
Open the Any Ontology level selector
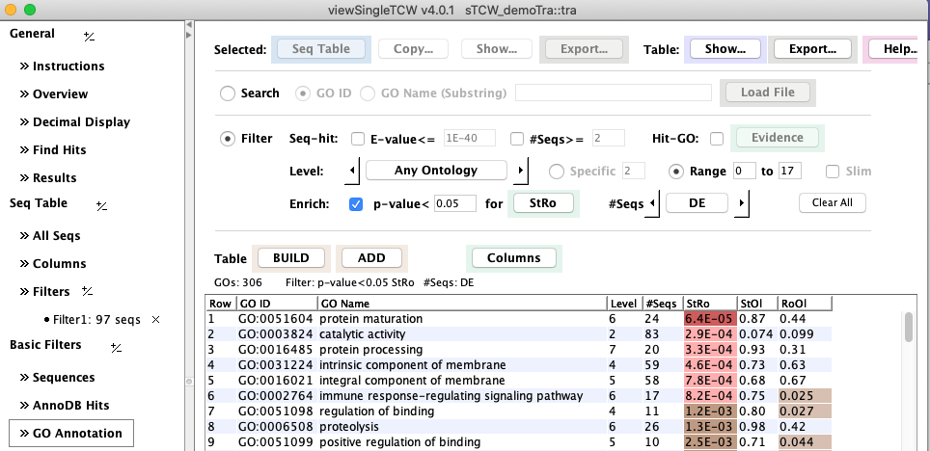[436, 171]
